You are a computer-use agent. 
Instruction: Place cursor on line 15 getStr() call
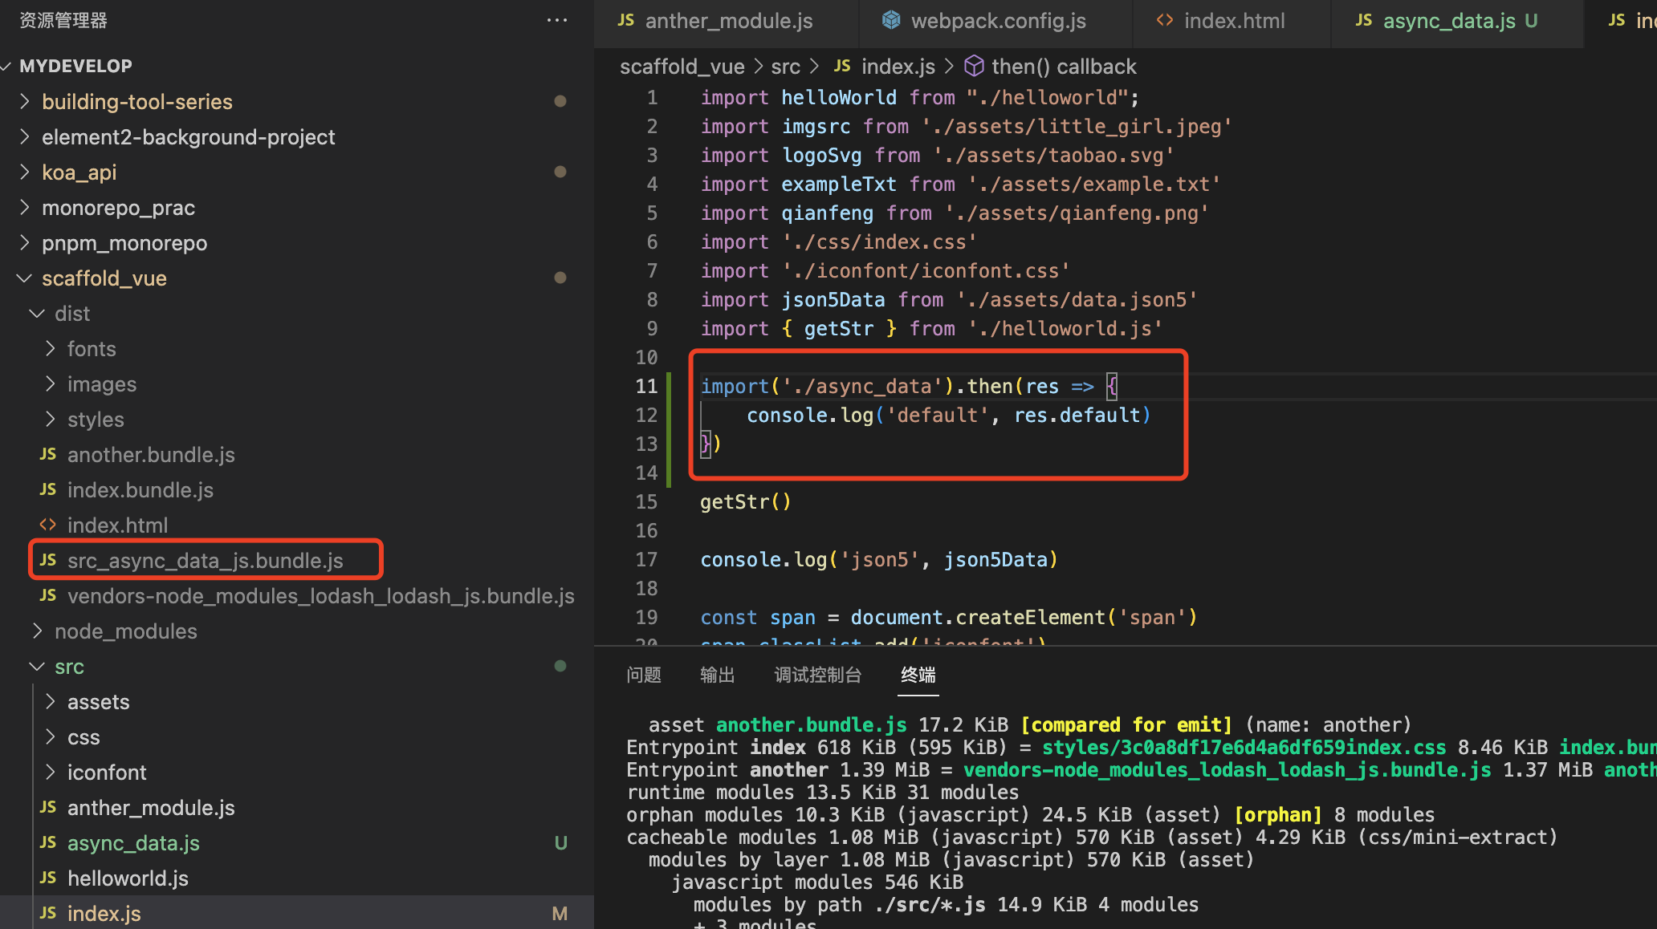pyautogui.click(x=745, y=502)
